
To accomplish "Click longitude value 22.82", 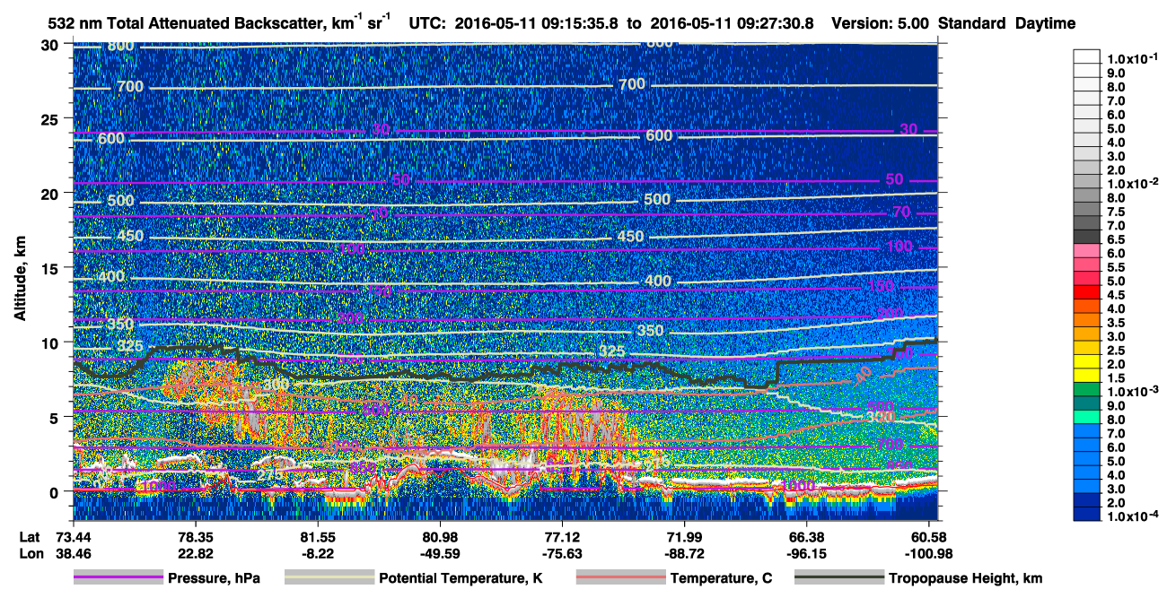I will (195, 553).
